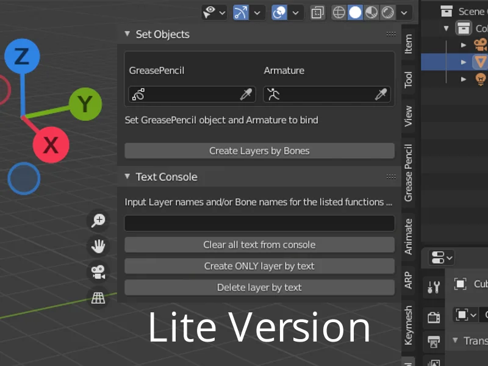Enable material preview shading mode
This screenshot has height=366, width=488.
(370, 12)
